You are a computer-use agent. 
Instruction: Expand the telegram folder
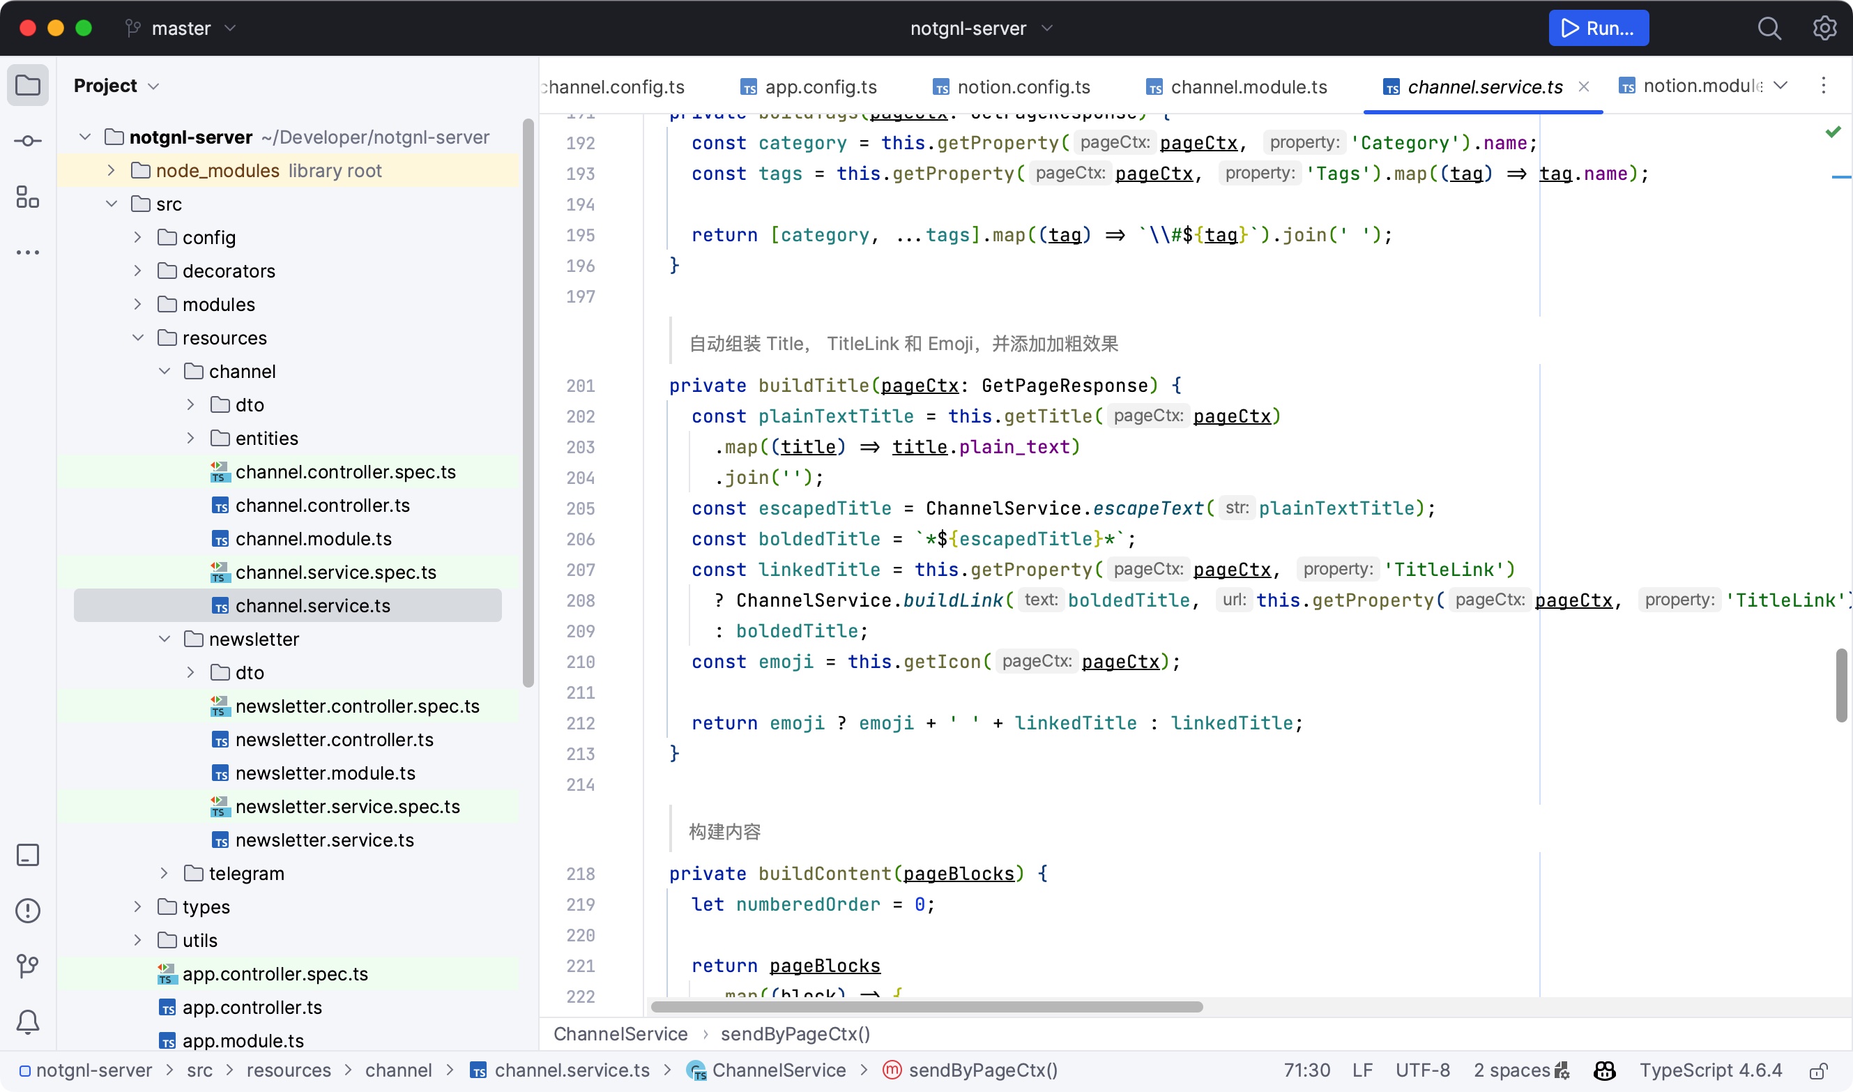pos(165,874)
